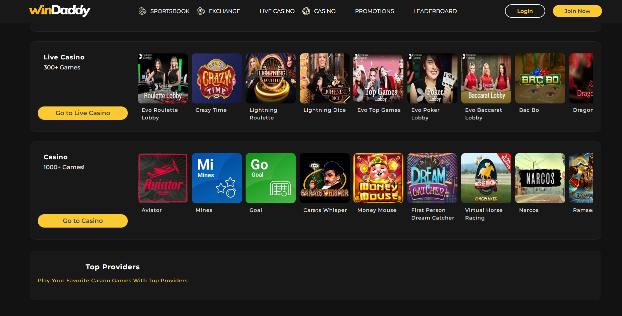This screenshot has width=622, height=316.
Task: Click the Live Casino section heading
Action: (64, 57)
